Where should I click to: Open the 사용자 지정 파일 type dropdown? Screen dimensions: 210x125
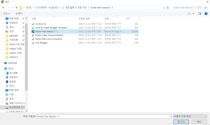tap(190, 116)
